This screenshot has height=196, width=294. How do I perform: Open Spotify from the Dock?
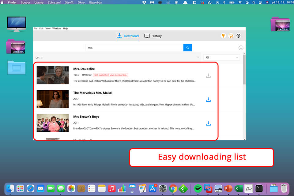[198, 189]
